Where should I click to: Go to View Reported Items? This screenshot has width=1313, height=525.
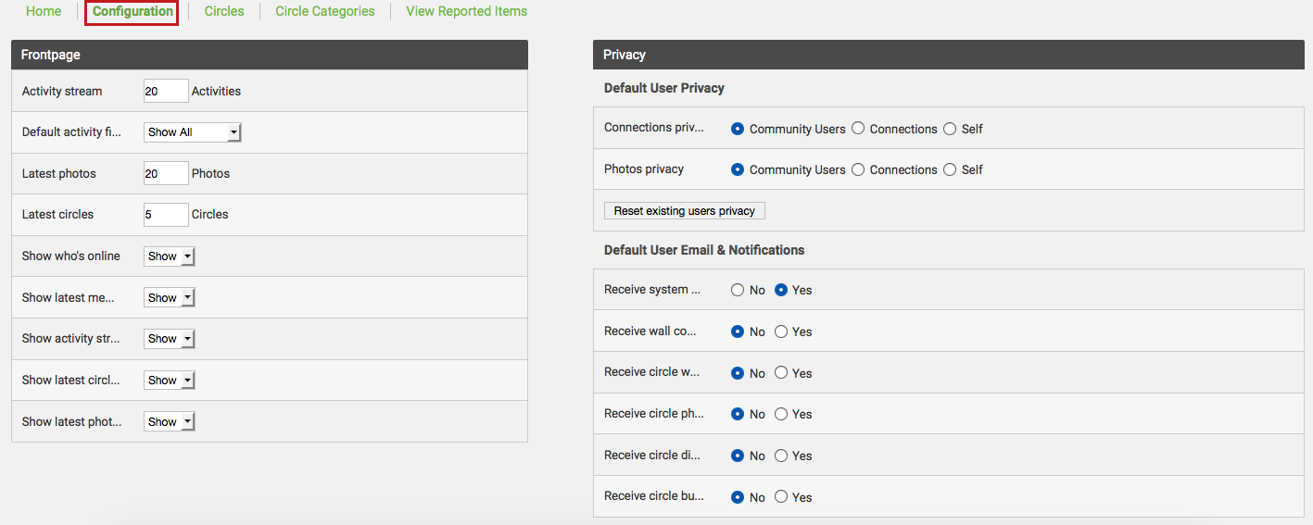point(466,11)
